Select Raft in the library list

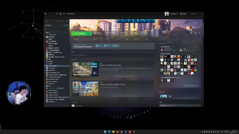(x=49, y=86)
